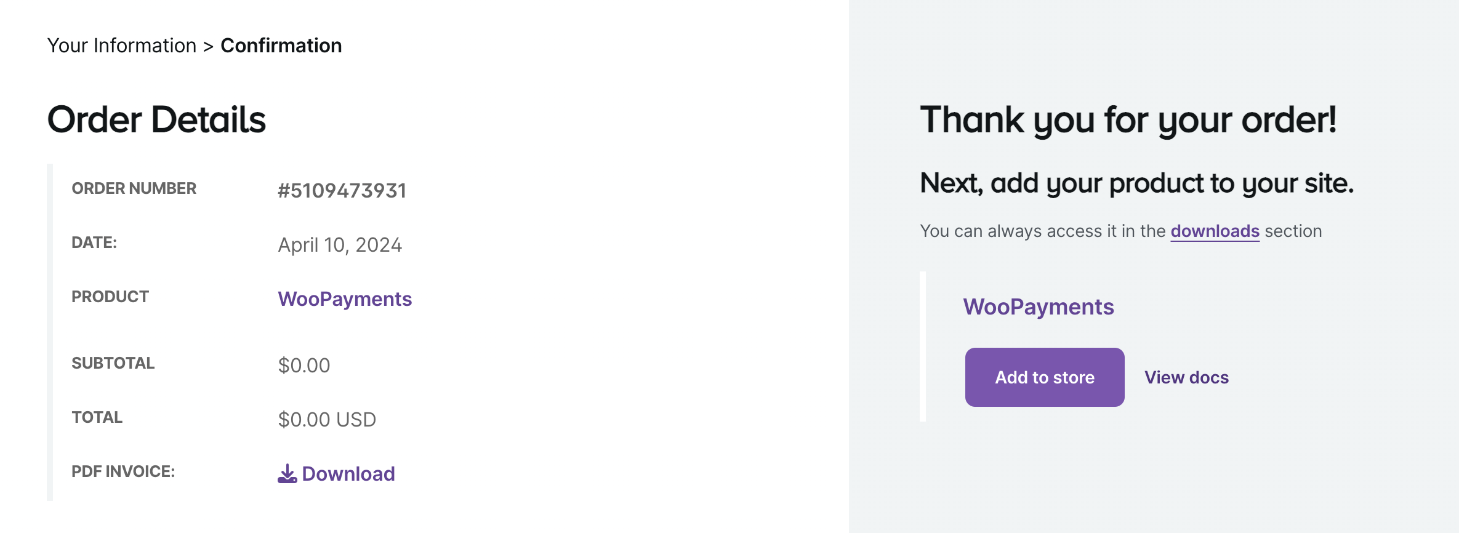Click the subtotal amount $0.00

point(304,366)
